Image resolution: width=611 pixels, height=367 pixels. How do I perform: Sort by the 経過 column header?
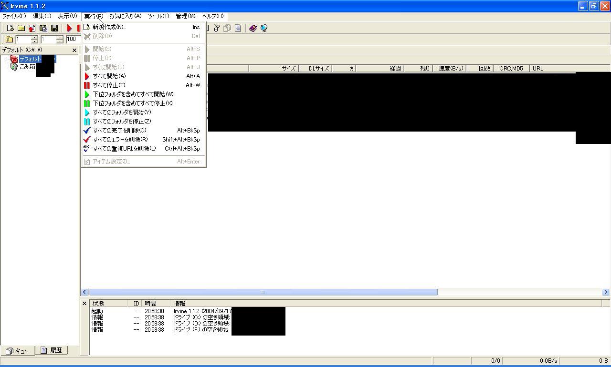(380, 69)
